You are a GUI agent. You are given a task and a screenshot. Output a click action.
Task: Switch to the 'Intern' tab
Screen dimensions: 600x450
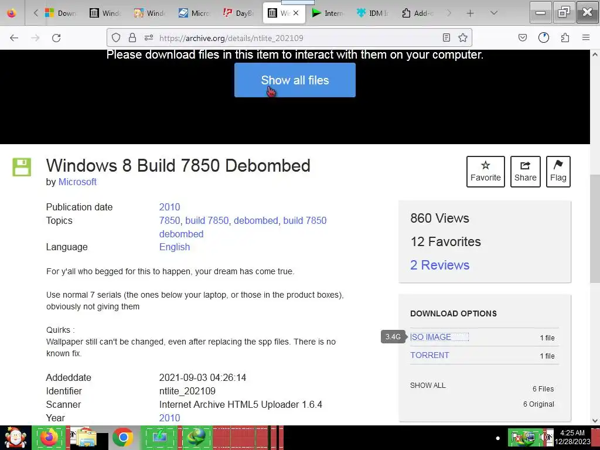click(328, 13)
